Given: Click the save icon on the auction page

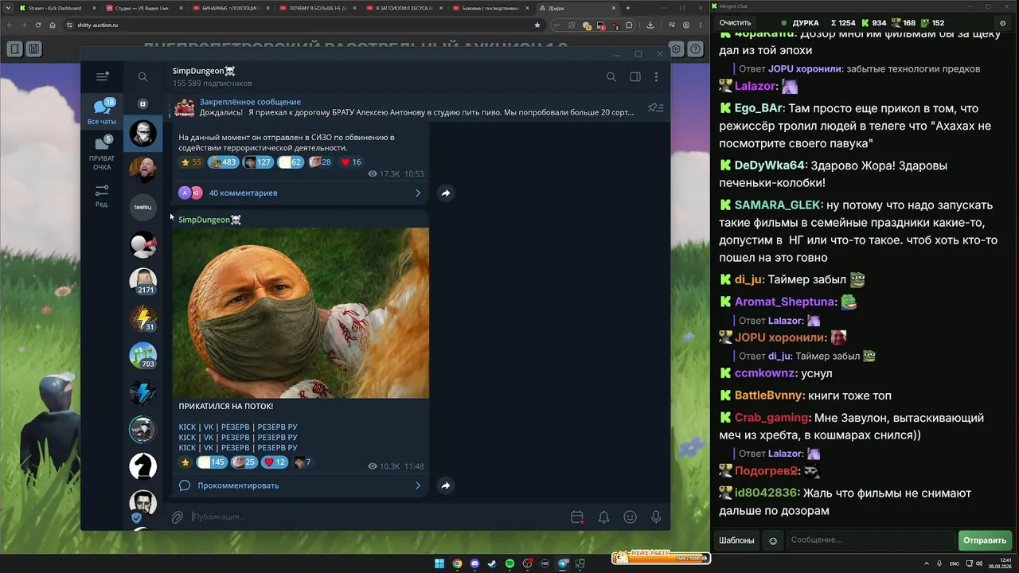Looking at the screenshot, I should tap(34, 49).
